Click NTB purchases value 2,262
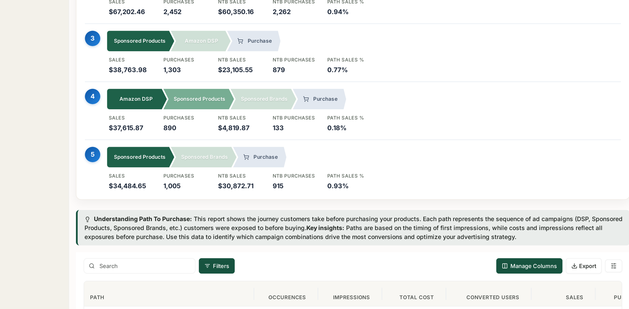 coord(282,12)
